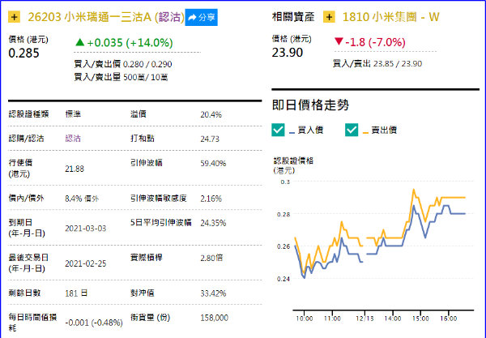Select the 溢價 value 20.4%
Viewport: 486px width, 338px height.
click(x=211, y=115)
